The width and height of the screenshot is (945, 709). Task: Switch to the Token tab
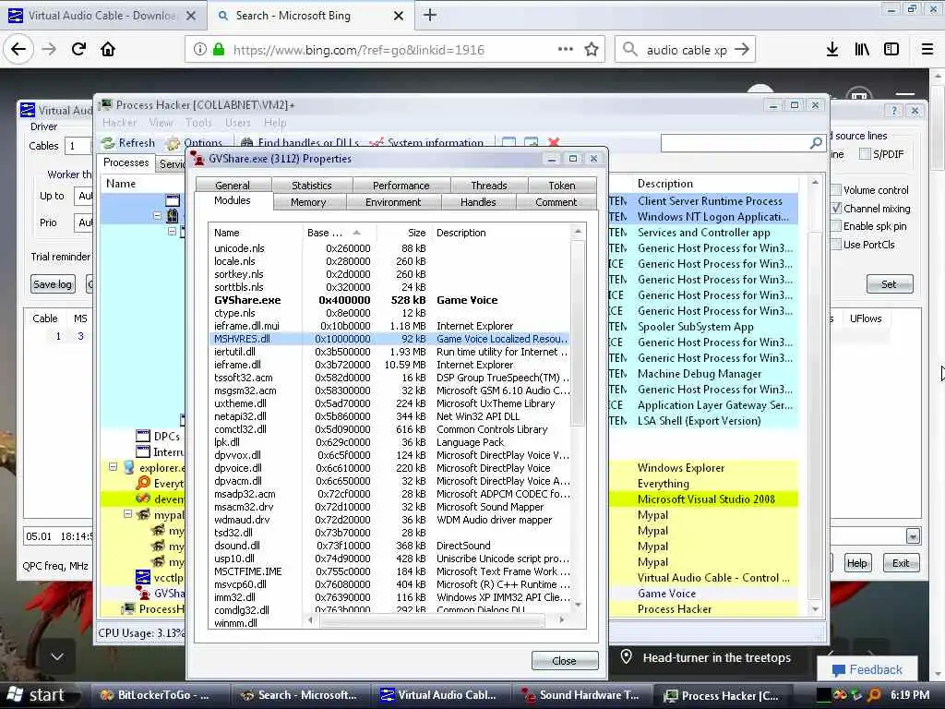[562, 185]
